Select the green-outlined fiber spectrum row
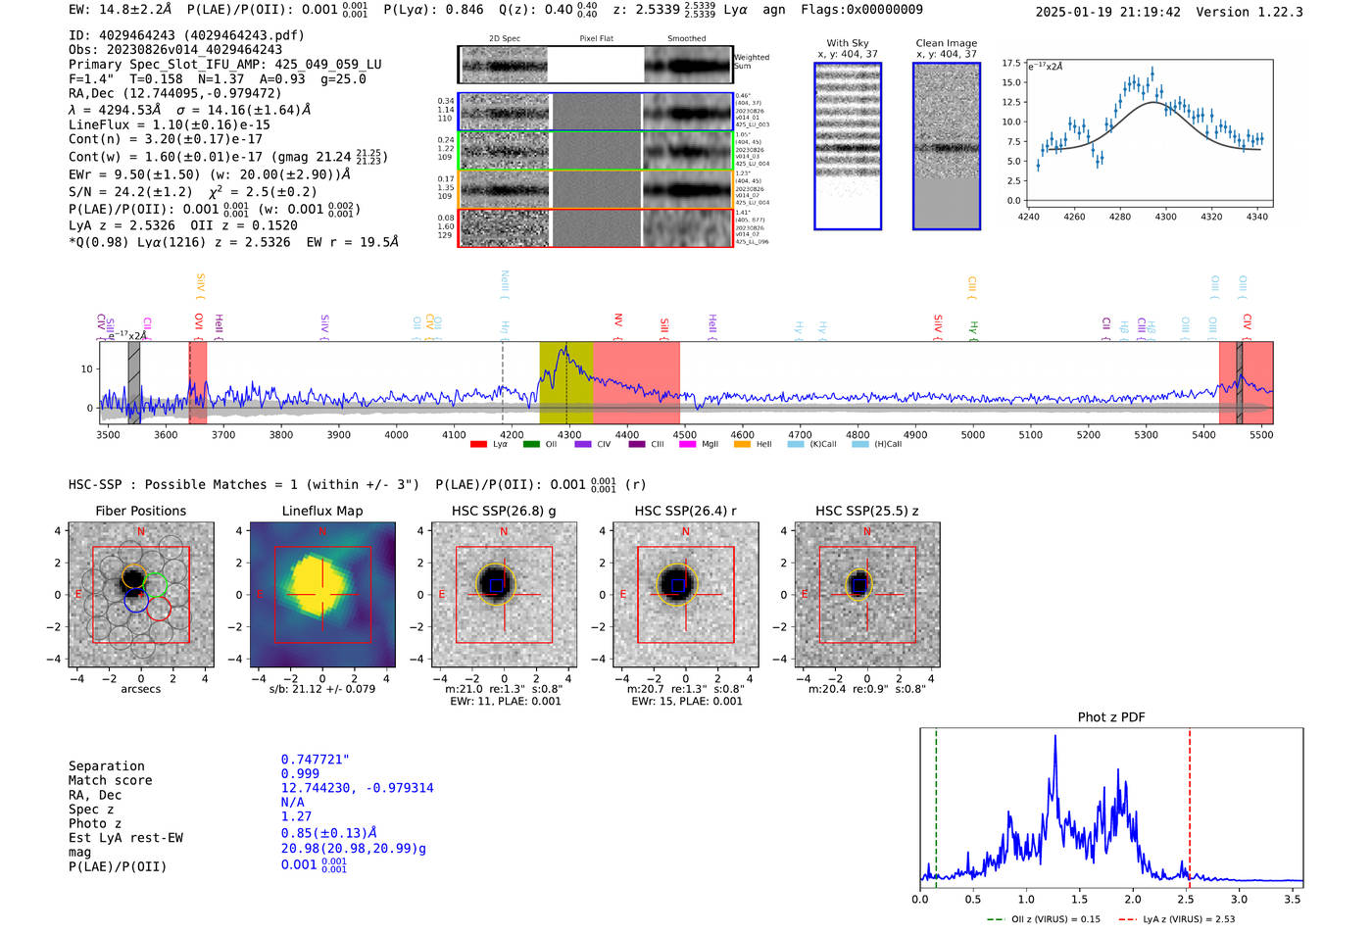The height and width of the screenshot is (934, 1372). (595, 150)
